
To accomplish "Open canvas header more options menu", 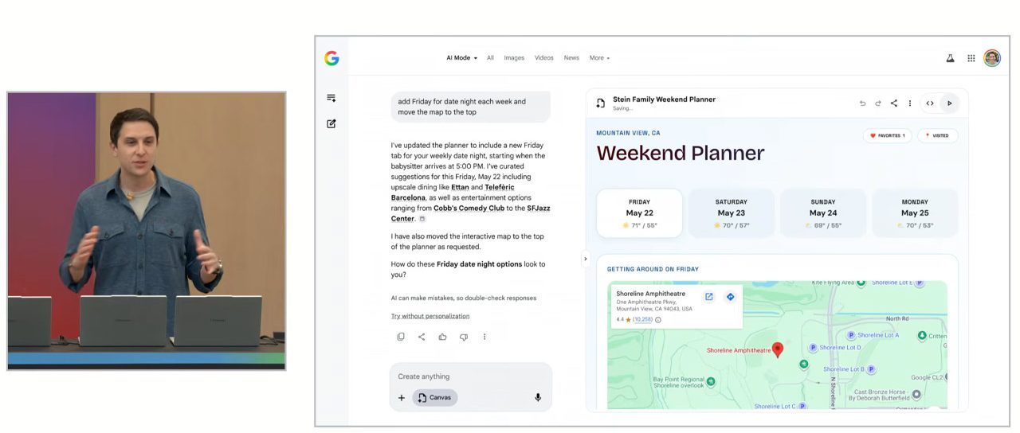I will [909, 103].
